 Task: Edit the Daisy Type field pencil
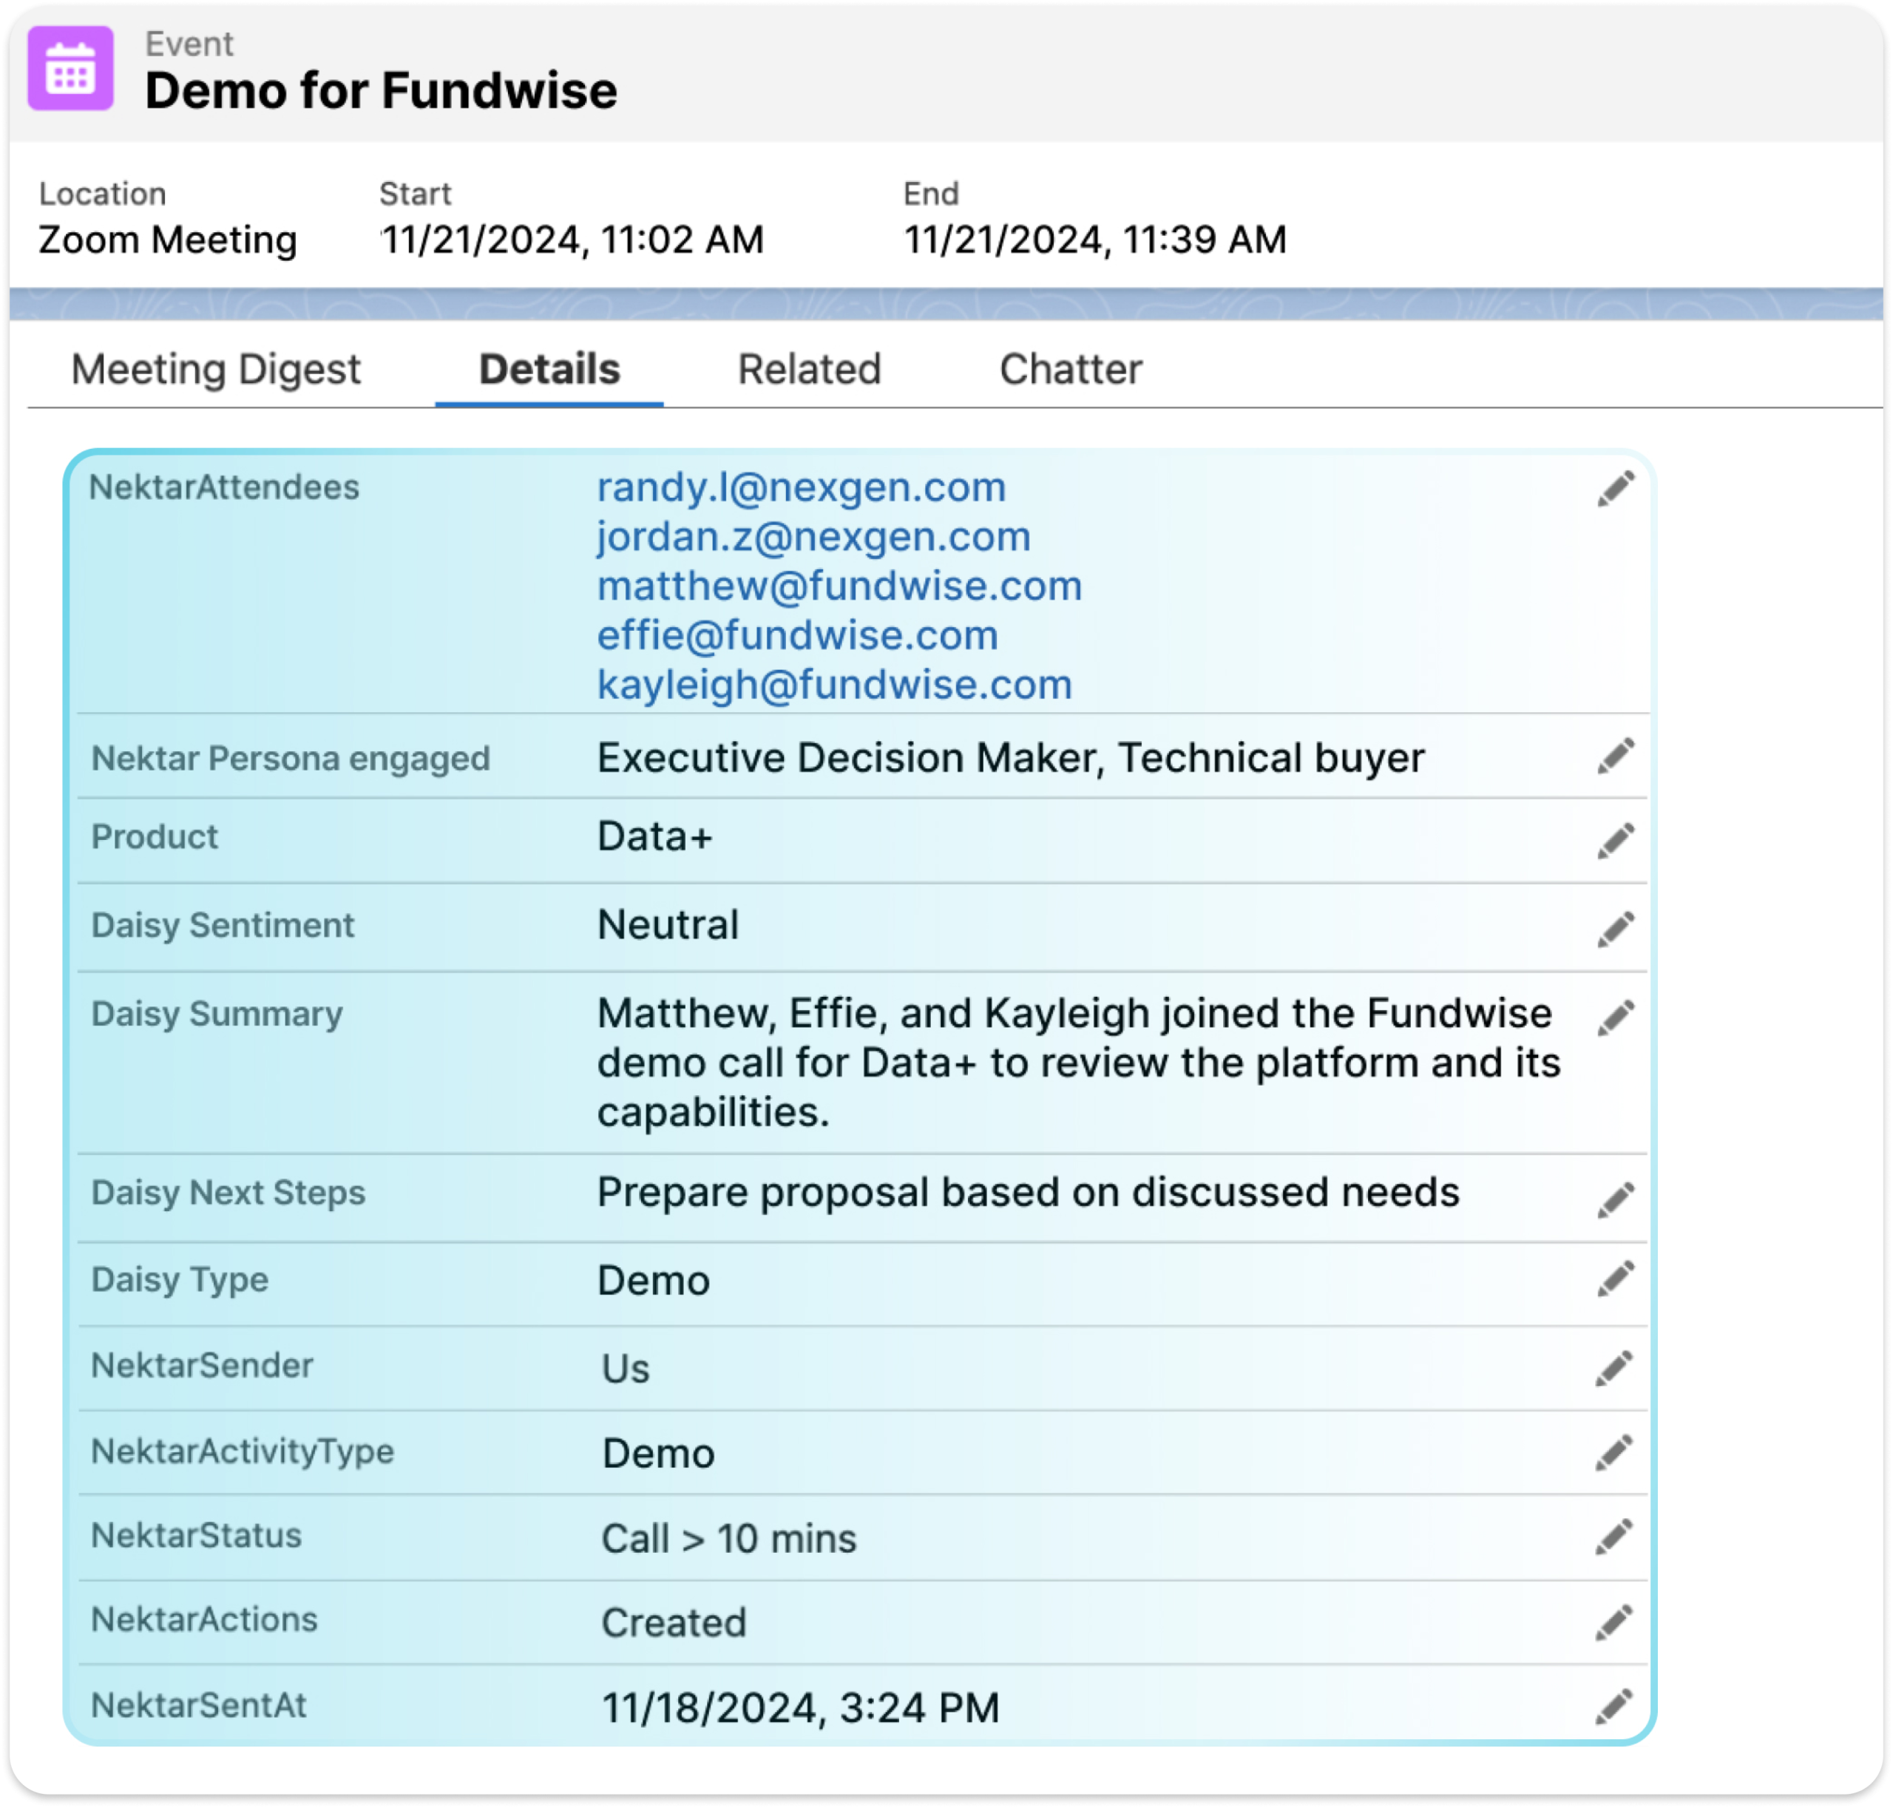(x=1616, y=1279)
